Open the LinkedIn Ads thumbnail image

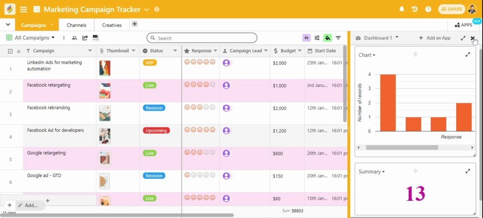point(105,68)
